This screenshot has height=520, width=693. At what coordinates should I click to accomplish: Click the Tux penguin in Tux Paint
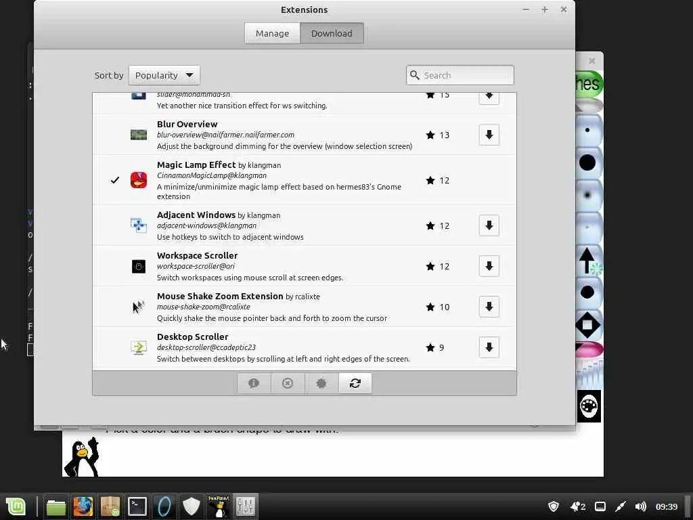81,456
